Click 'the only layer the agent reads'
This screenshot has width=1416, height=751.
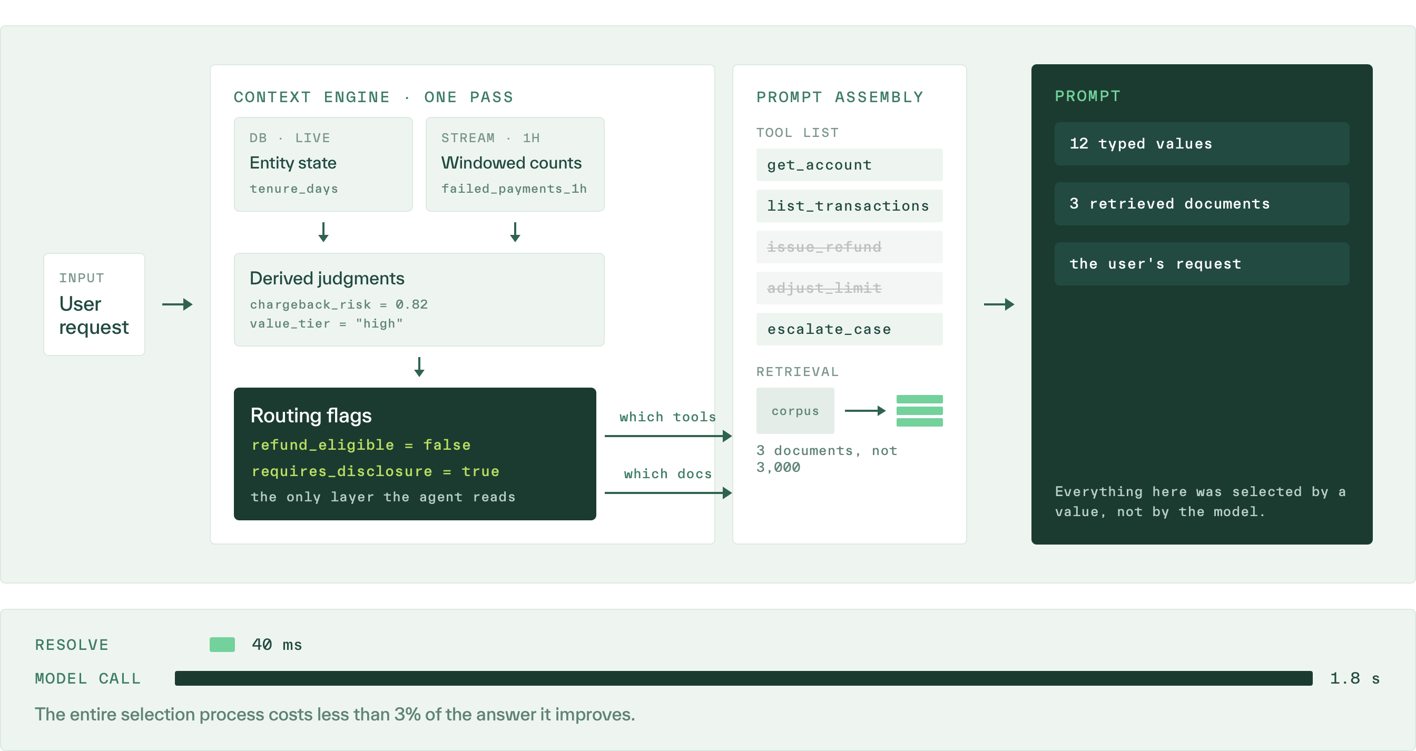pyautogui.click(x=383, y=497)
